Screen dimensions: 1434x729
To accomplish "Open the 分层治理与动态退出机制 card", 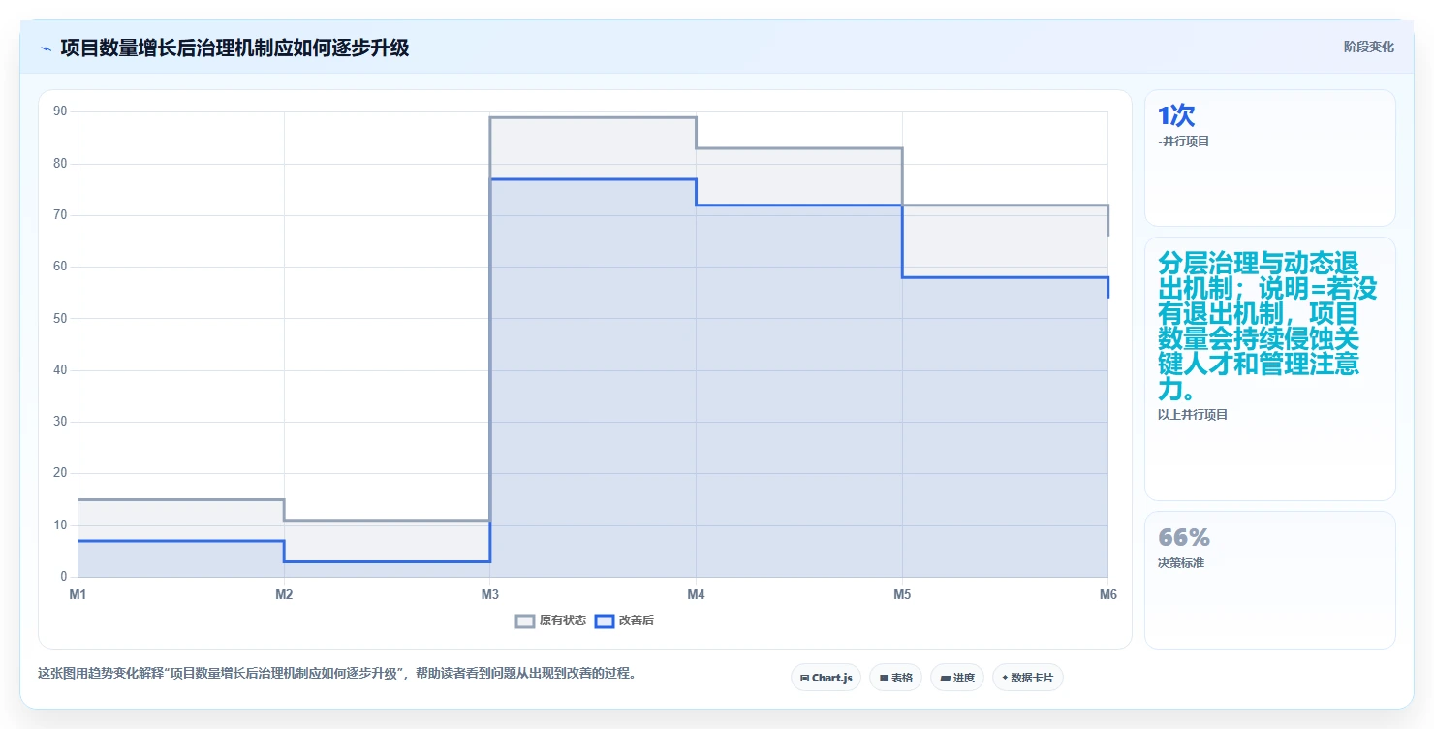I will 1269,368.
